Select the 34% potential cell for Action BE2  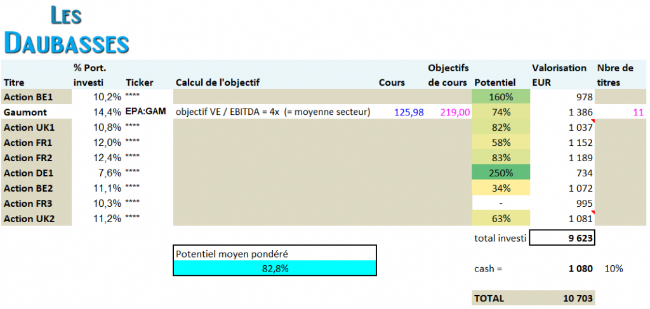(501, 188)
